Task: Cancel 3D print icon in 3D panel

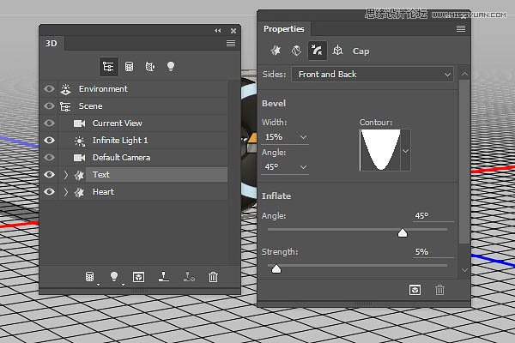Action: pyautogui.click(x=189, y=277)
